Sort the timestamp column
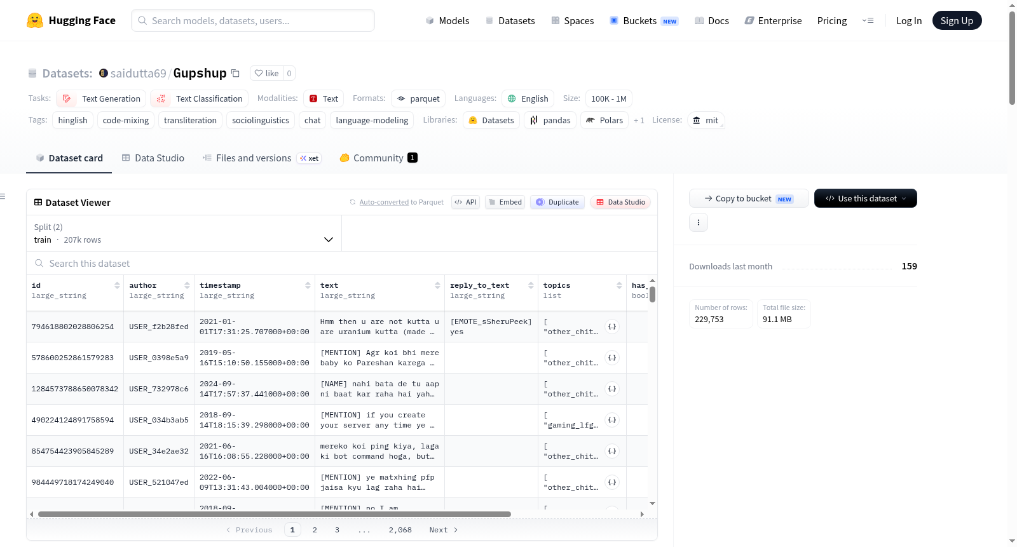 [x=308, y=285]
